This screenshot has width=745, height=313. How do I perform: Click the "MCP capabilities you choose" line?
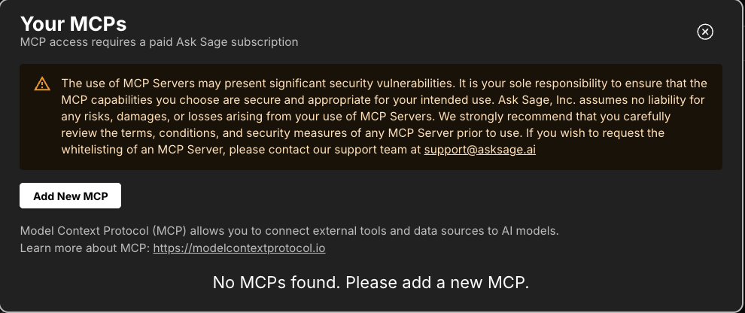383,100
